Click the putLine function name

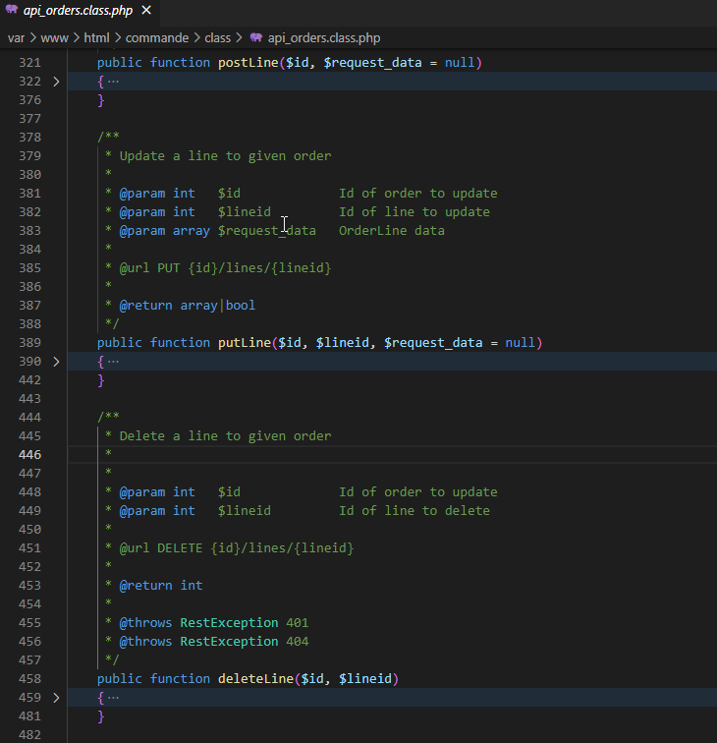pos(244,343)
